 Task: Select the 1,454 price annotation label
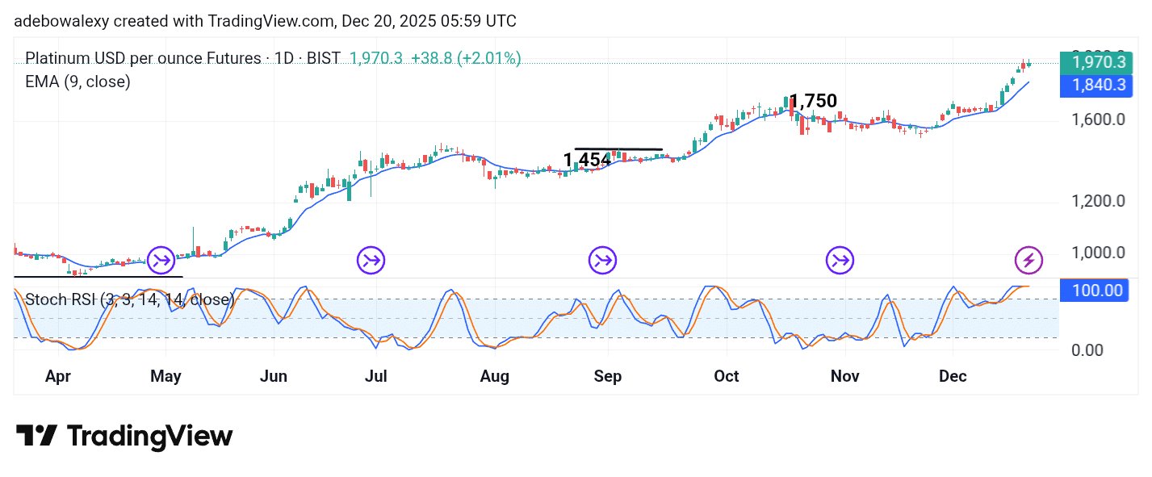tap(587, 161)
